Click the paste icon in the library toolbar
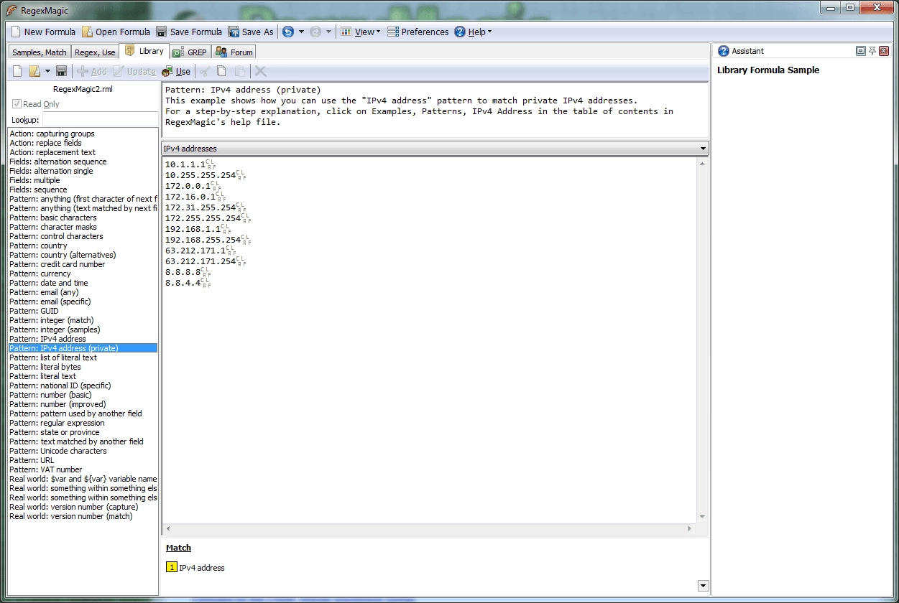This screenshot has height=603, width=899. [240, 71]
